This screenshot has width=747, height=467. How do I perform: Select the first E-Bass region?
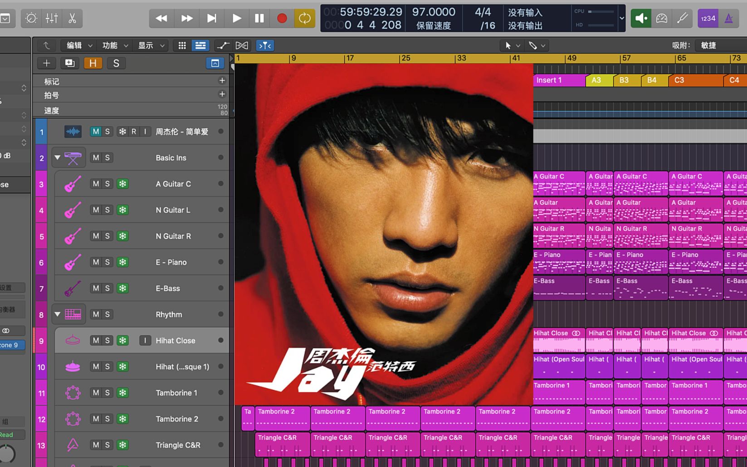[x=559, y=288]
